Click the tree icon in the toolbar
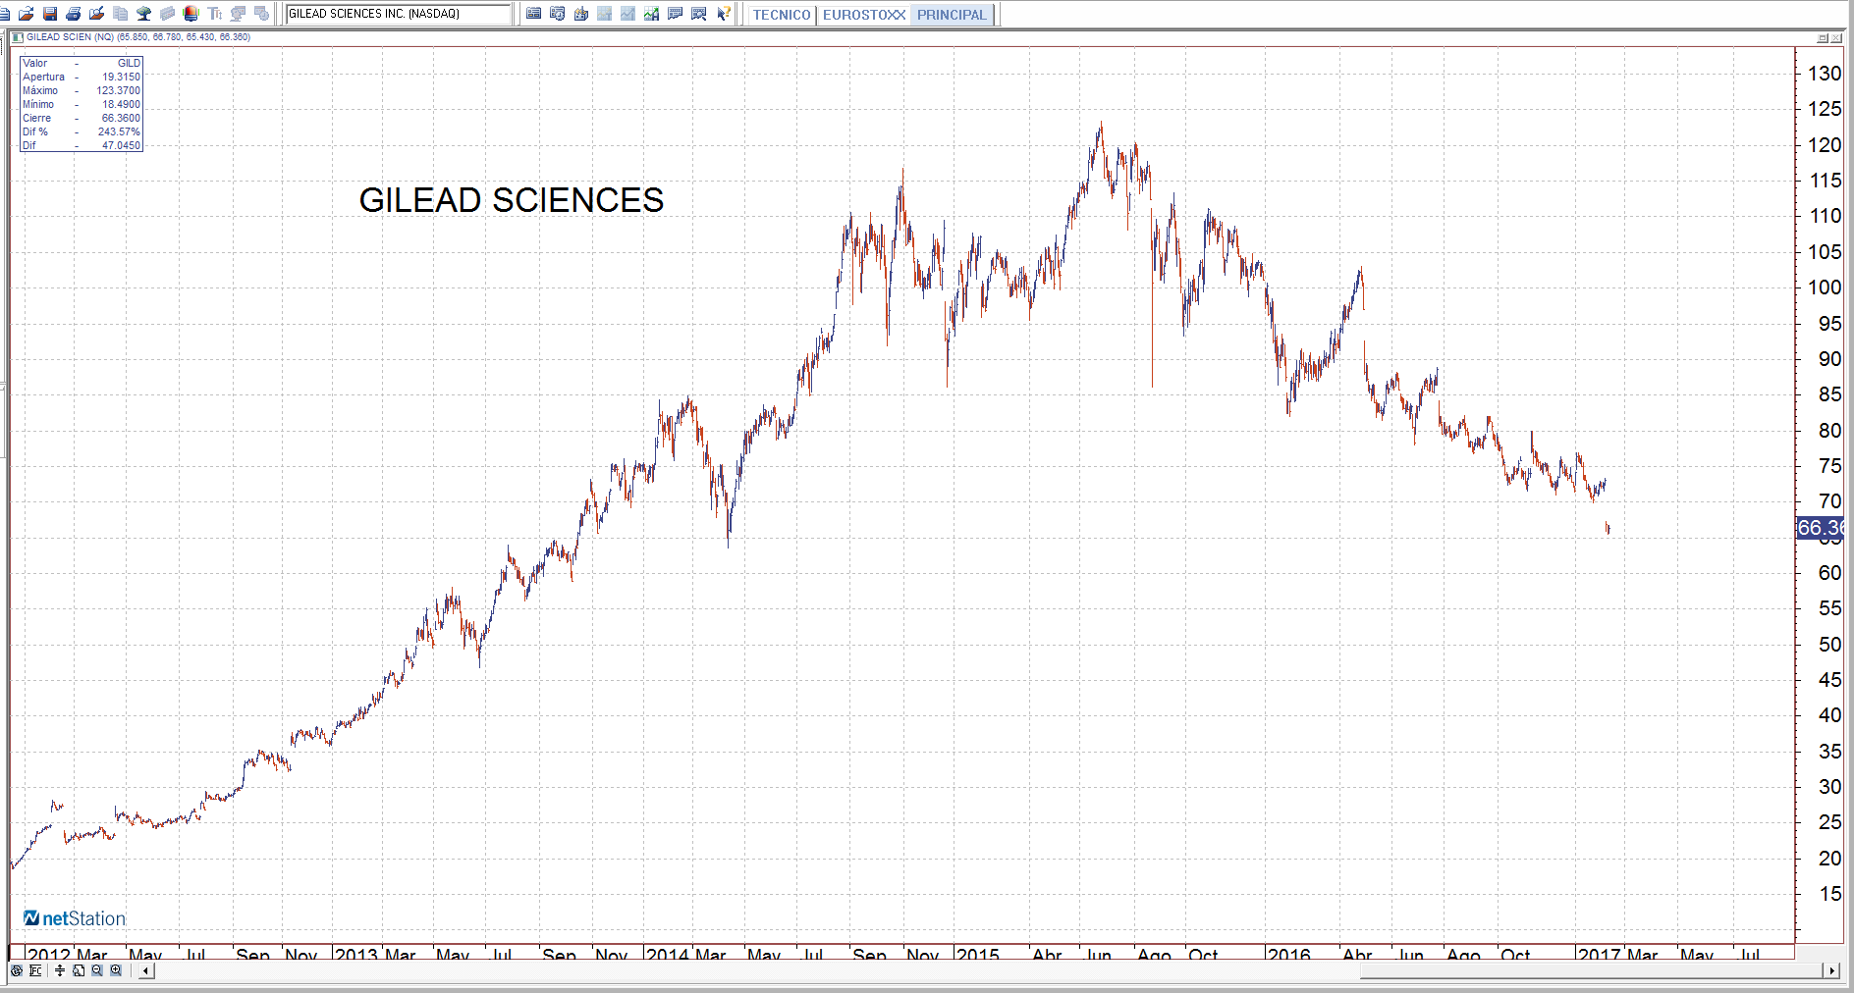 [144, 14]
